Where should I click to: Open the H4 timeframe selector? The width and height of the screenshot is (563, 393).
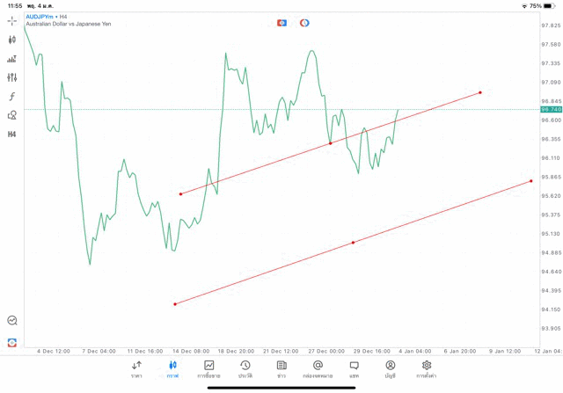tap(12, 135)
